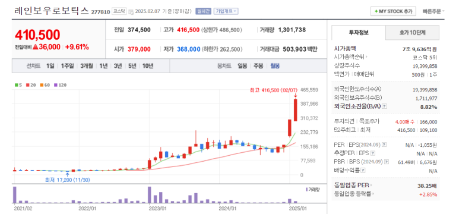The image size is (459, 214).
Task: Click the 저가 value 368,000
Action: coord(188,49)
